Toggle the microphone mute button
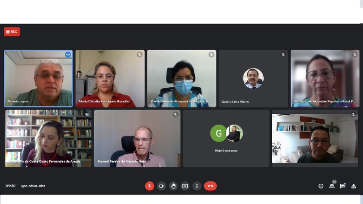 149,186
